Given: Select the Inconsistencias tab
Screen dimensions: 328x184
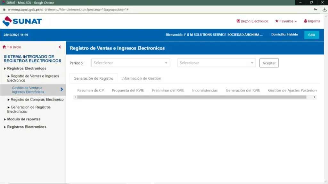Looking at the screenshot, I should pos(205,90).
